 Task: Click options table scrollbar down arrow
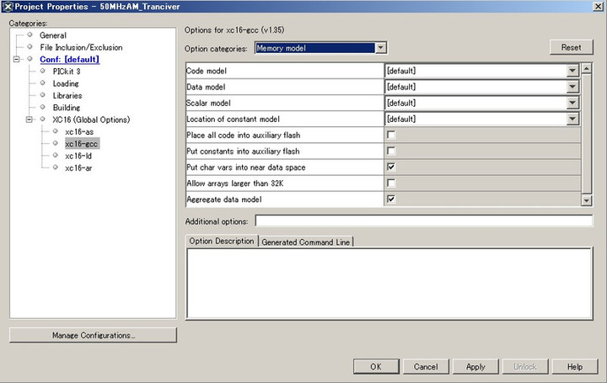click(x=587, y=200)
